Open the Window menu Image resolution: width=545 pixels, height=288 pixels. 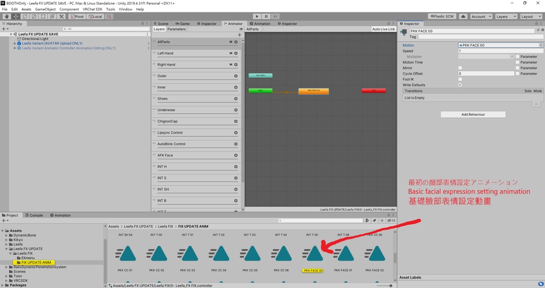(126, 10)
